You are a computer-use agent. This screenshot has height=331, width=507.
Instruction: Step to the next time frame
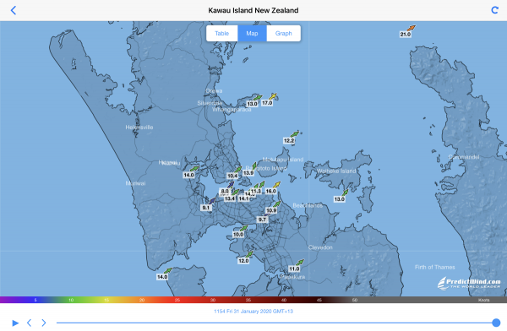click(44, 323)
